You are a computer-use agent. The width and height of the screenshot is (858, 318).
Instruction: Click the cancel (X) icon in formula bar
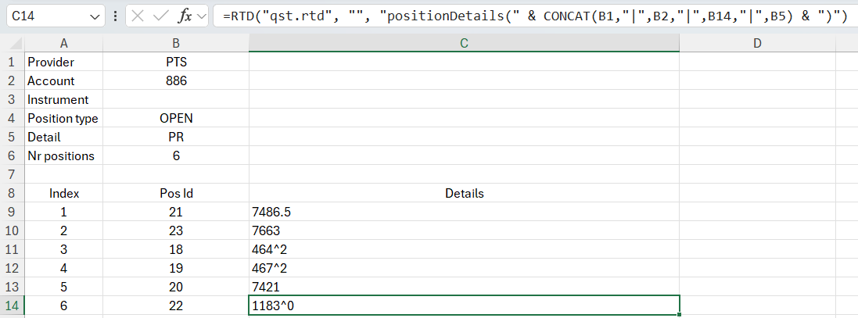(138, 16)
